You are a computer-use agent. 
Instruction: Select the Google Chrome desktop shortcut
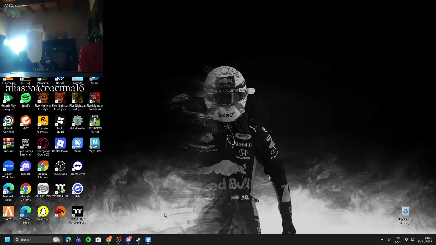[26, 193]
